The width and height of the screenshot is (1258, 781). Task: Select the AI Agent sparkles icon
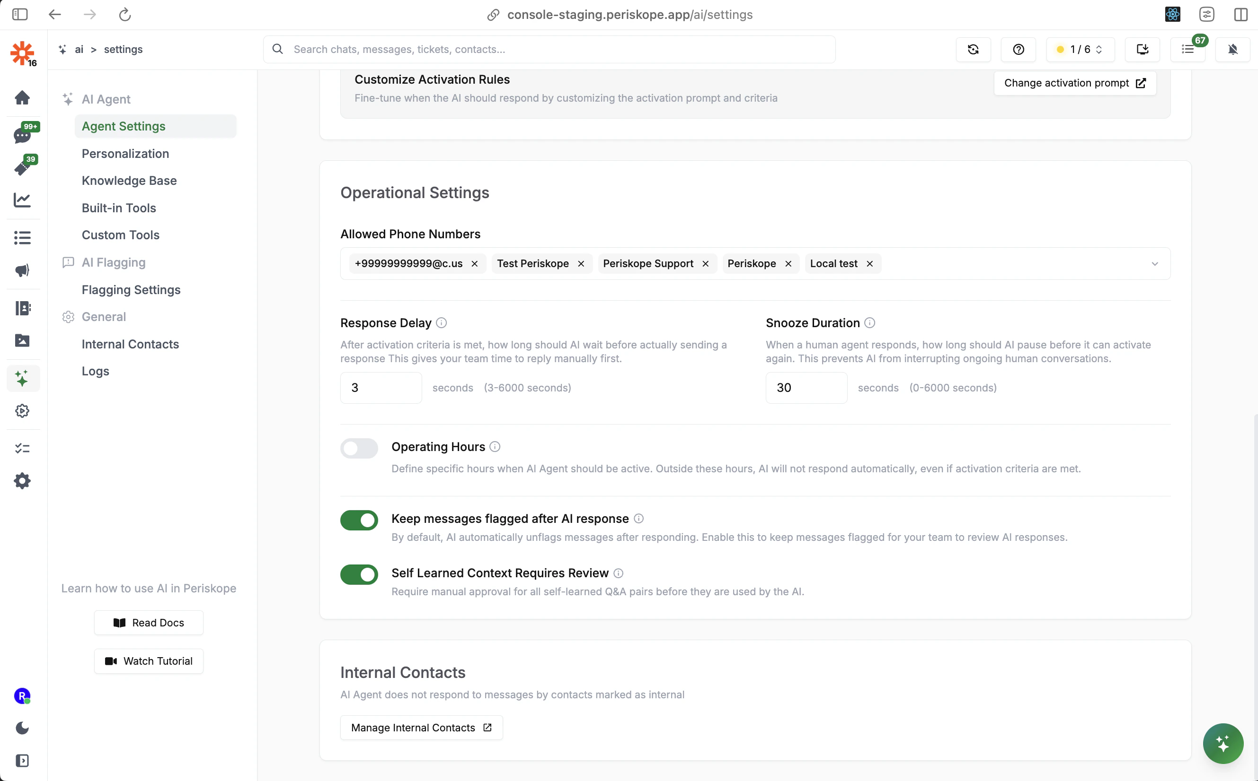(23, 378)
